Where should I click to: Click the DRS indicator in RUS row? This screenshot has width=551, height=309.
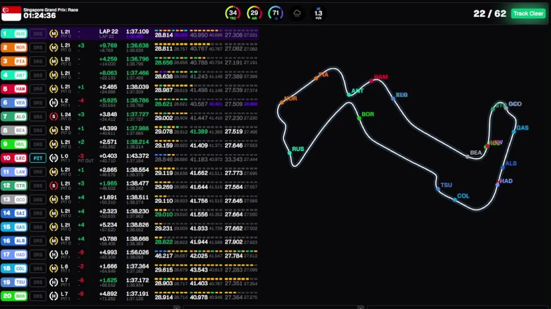pyautogui.click(x=38, y=34)
